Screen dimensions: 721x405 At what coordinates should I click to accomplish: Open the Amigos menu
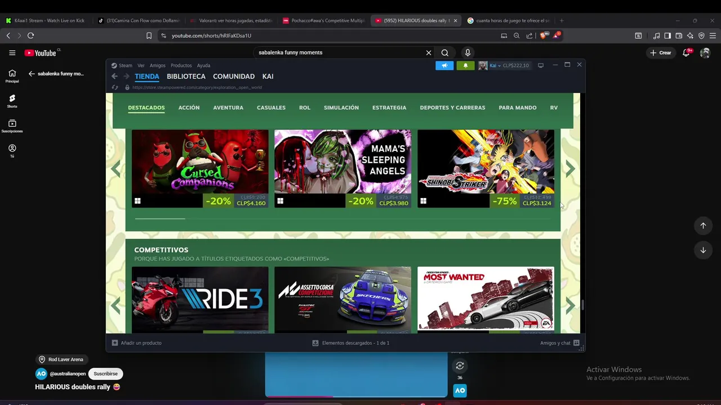coord(158,65)
